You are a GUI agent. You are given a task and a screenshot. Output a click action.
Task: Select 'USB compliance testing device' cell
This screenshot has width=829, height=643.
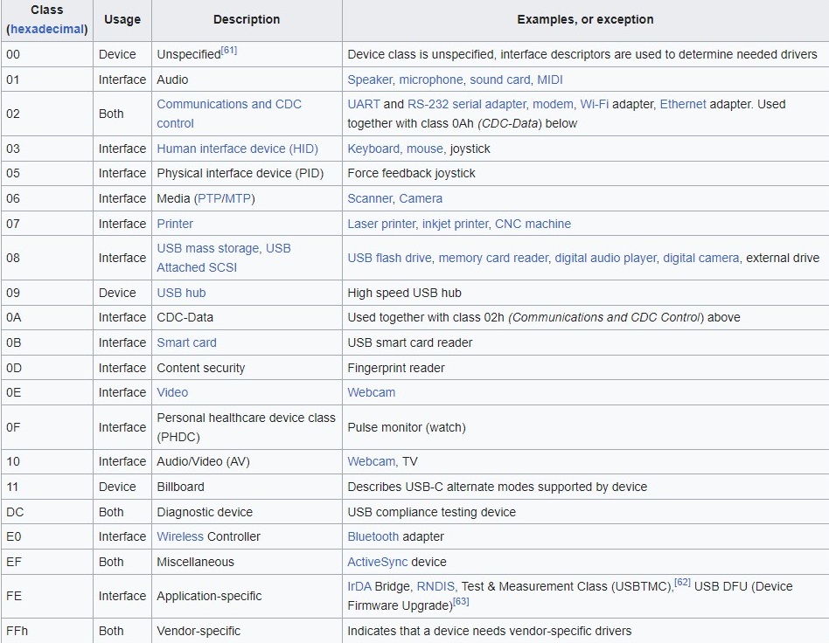(x=585, y=512)
